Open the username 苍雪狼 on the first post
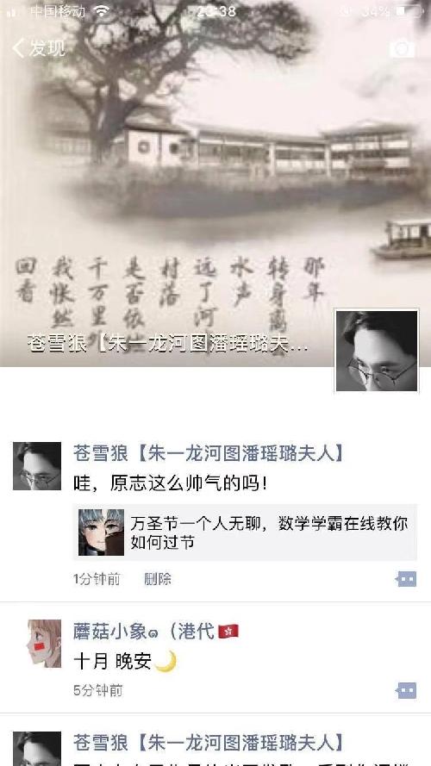This screenshot has height=766, width=431. point(209,454)
